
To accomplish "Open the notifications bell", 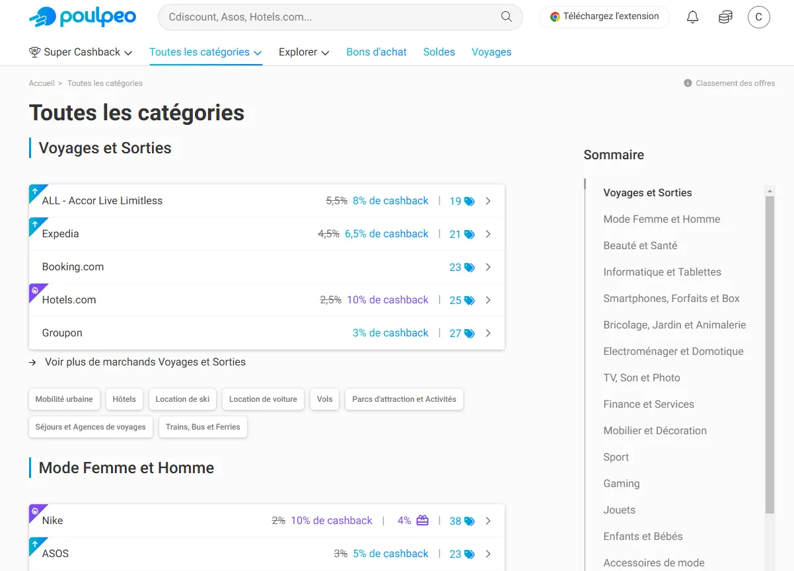I will tap(692, 17).
